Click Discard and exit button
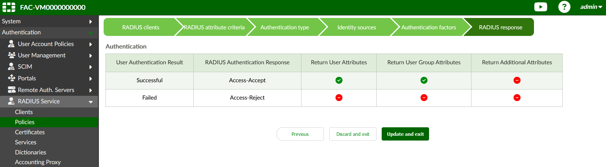Viewport: 606px width, 167px height. point(353,134)
